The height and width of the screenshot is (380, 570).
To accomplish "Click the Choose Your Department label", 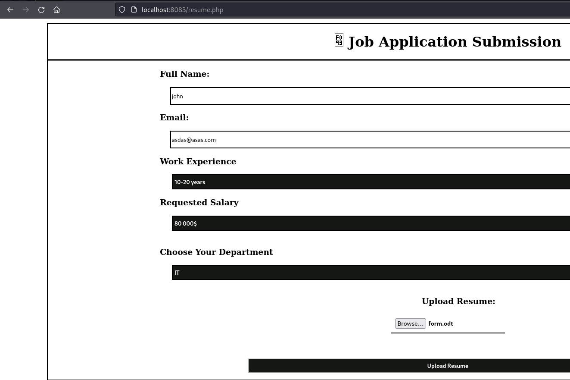I will 216,252.
